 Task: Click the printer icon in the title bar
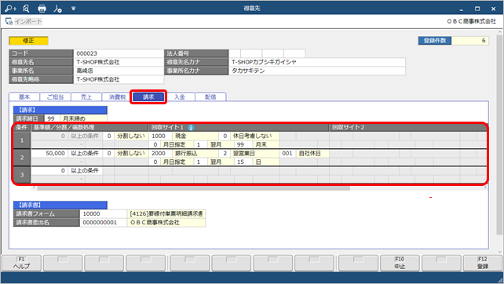(x=42, y=9)
